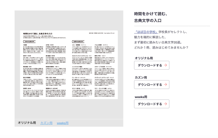
Task: Switch to the カズン用 tab
Action: [46, 123]
